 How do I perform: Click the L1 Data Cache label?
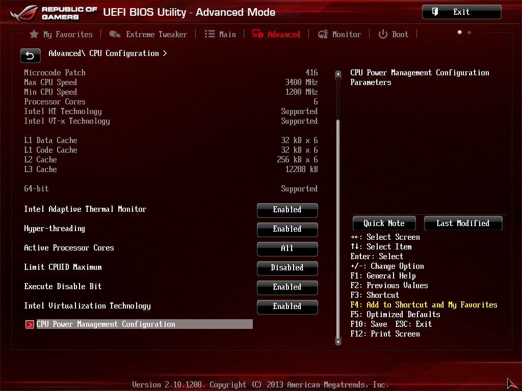click(50, 141)
